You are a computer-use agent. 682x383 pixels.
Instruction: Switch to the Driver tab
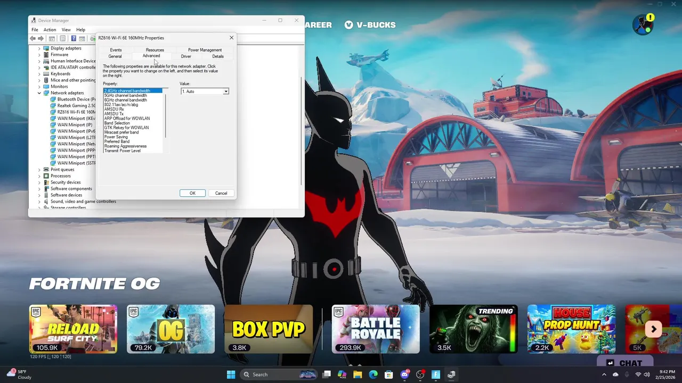click(x=186, y=56)
